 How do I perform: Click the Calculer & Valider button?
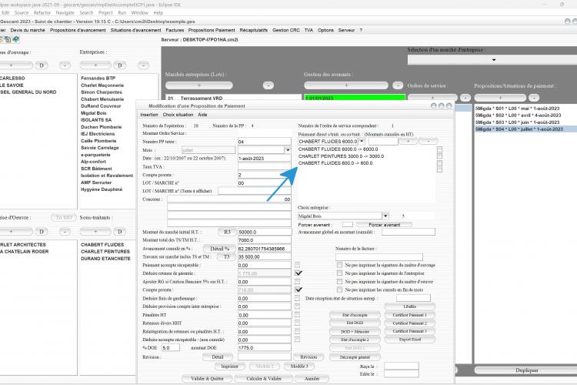pos(264,378)
